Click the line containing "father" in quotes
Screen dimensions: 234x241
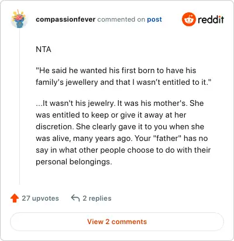[122, 138]
